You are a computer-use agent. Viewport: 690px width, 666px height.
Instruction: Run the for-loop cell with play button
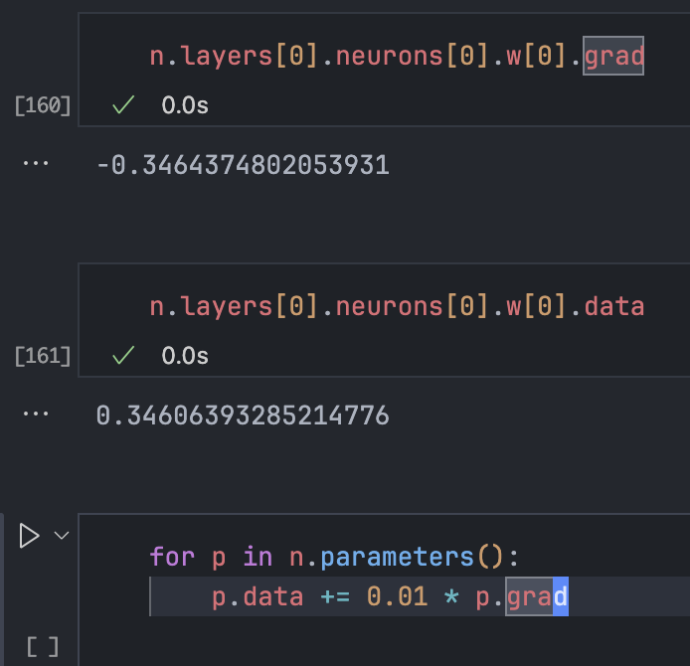click(30, 537)
